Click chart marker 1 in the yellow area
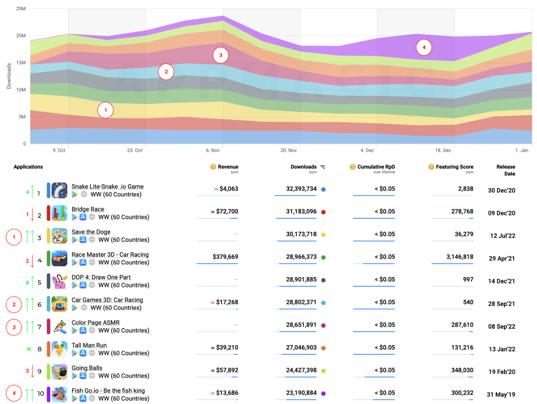This screenshot has height=404, width=537. point(105,110)
